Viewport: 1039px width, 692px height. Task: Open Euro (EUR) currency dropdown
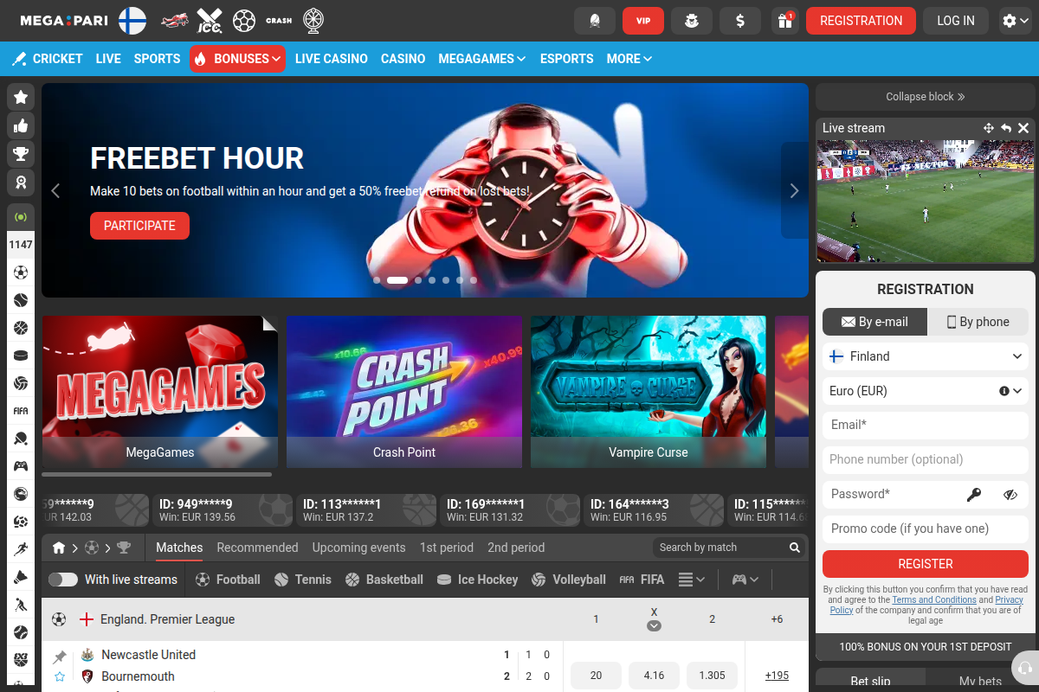[x=926, y=391]
